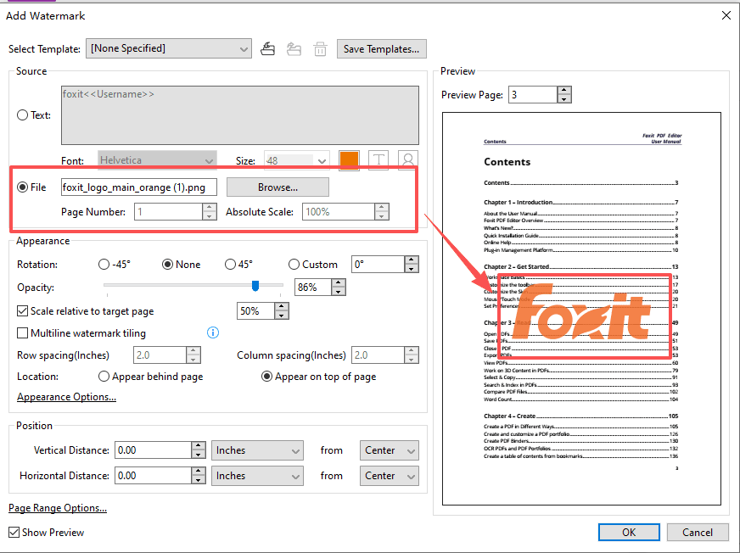Click the Opacity slider handle
The height and width of the screenshot is (553, 740).
point(255,286)
